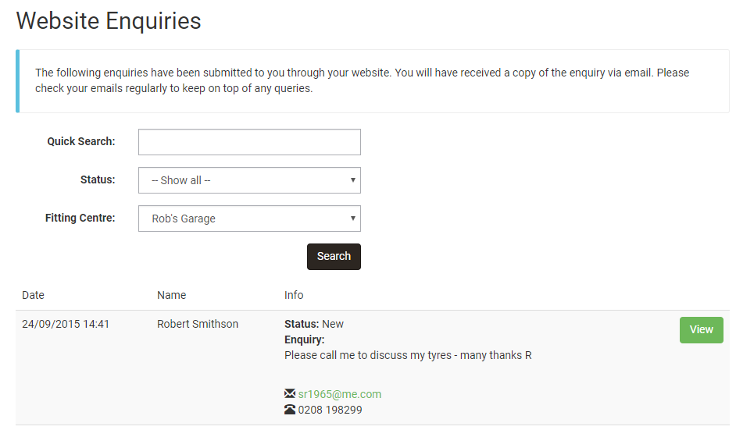Click the arrow on the Status dropdown

click(x=353, y=180)
